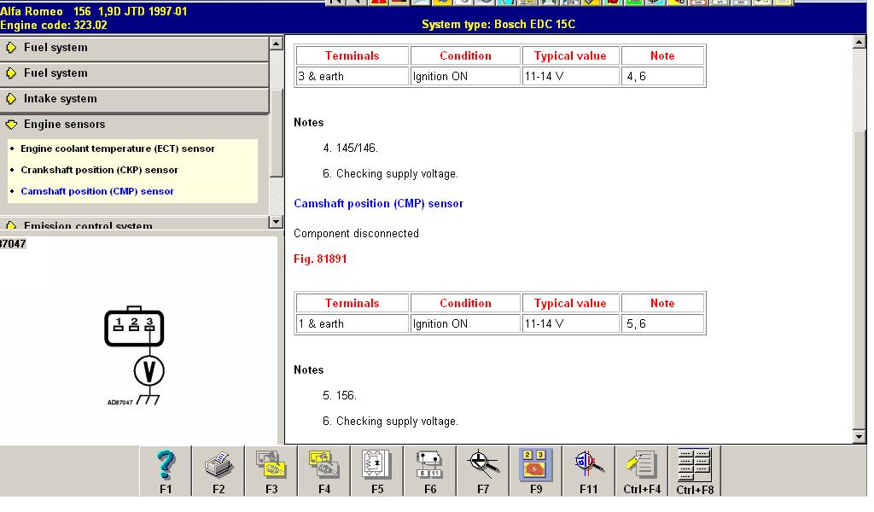This screenshot has height=512, width=874.
Task: Click the F9 fault codes icon
Action: 536,471
